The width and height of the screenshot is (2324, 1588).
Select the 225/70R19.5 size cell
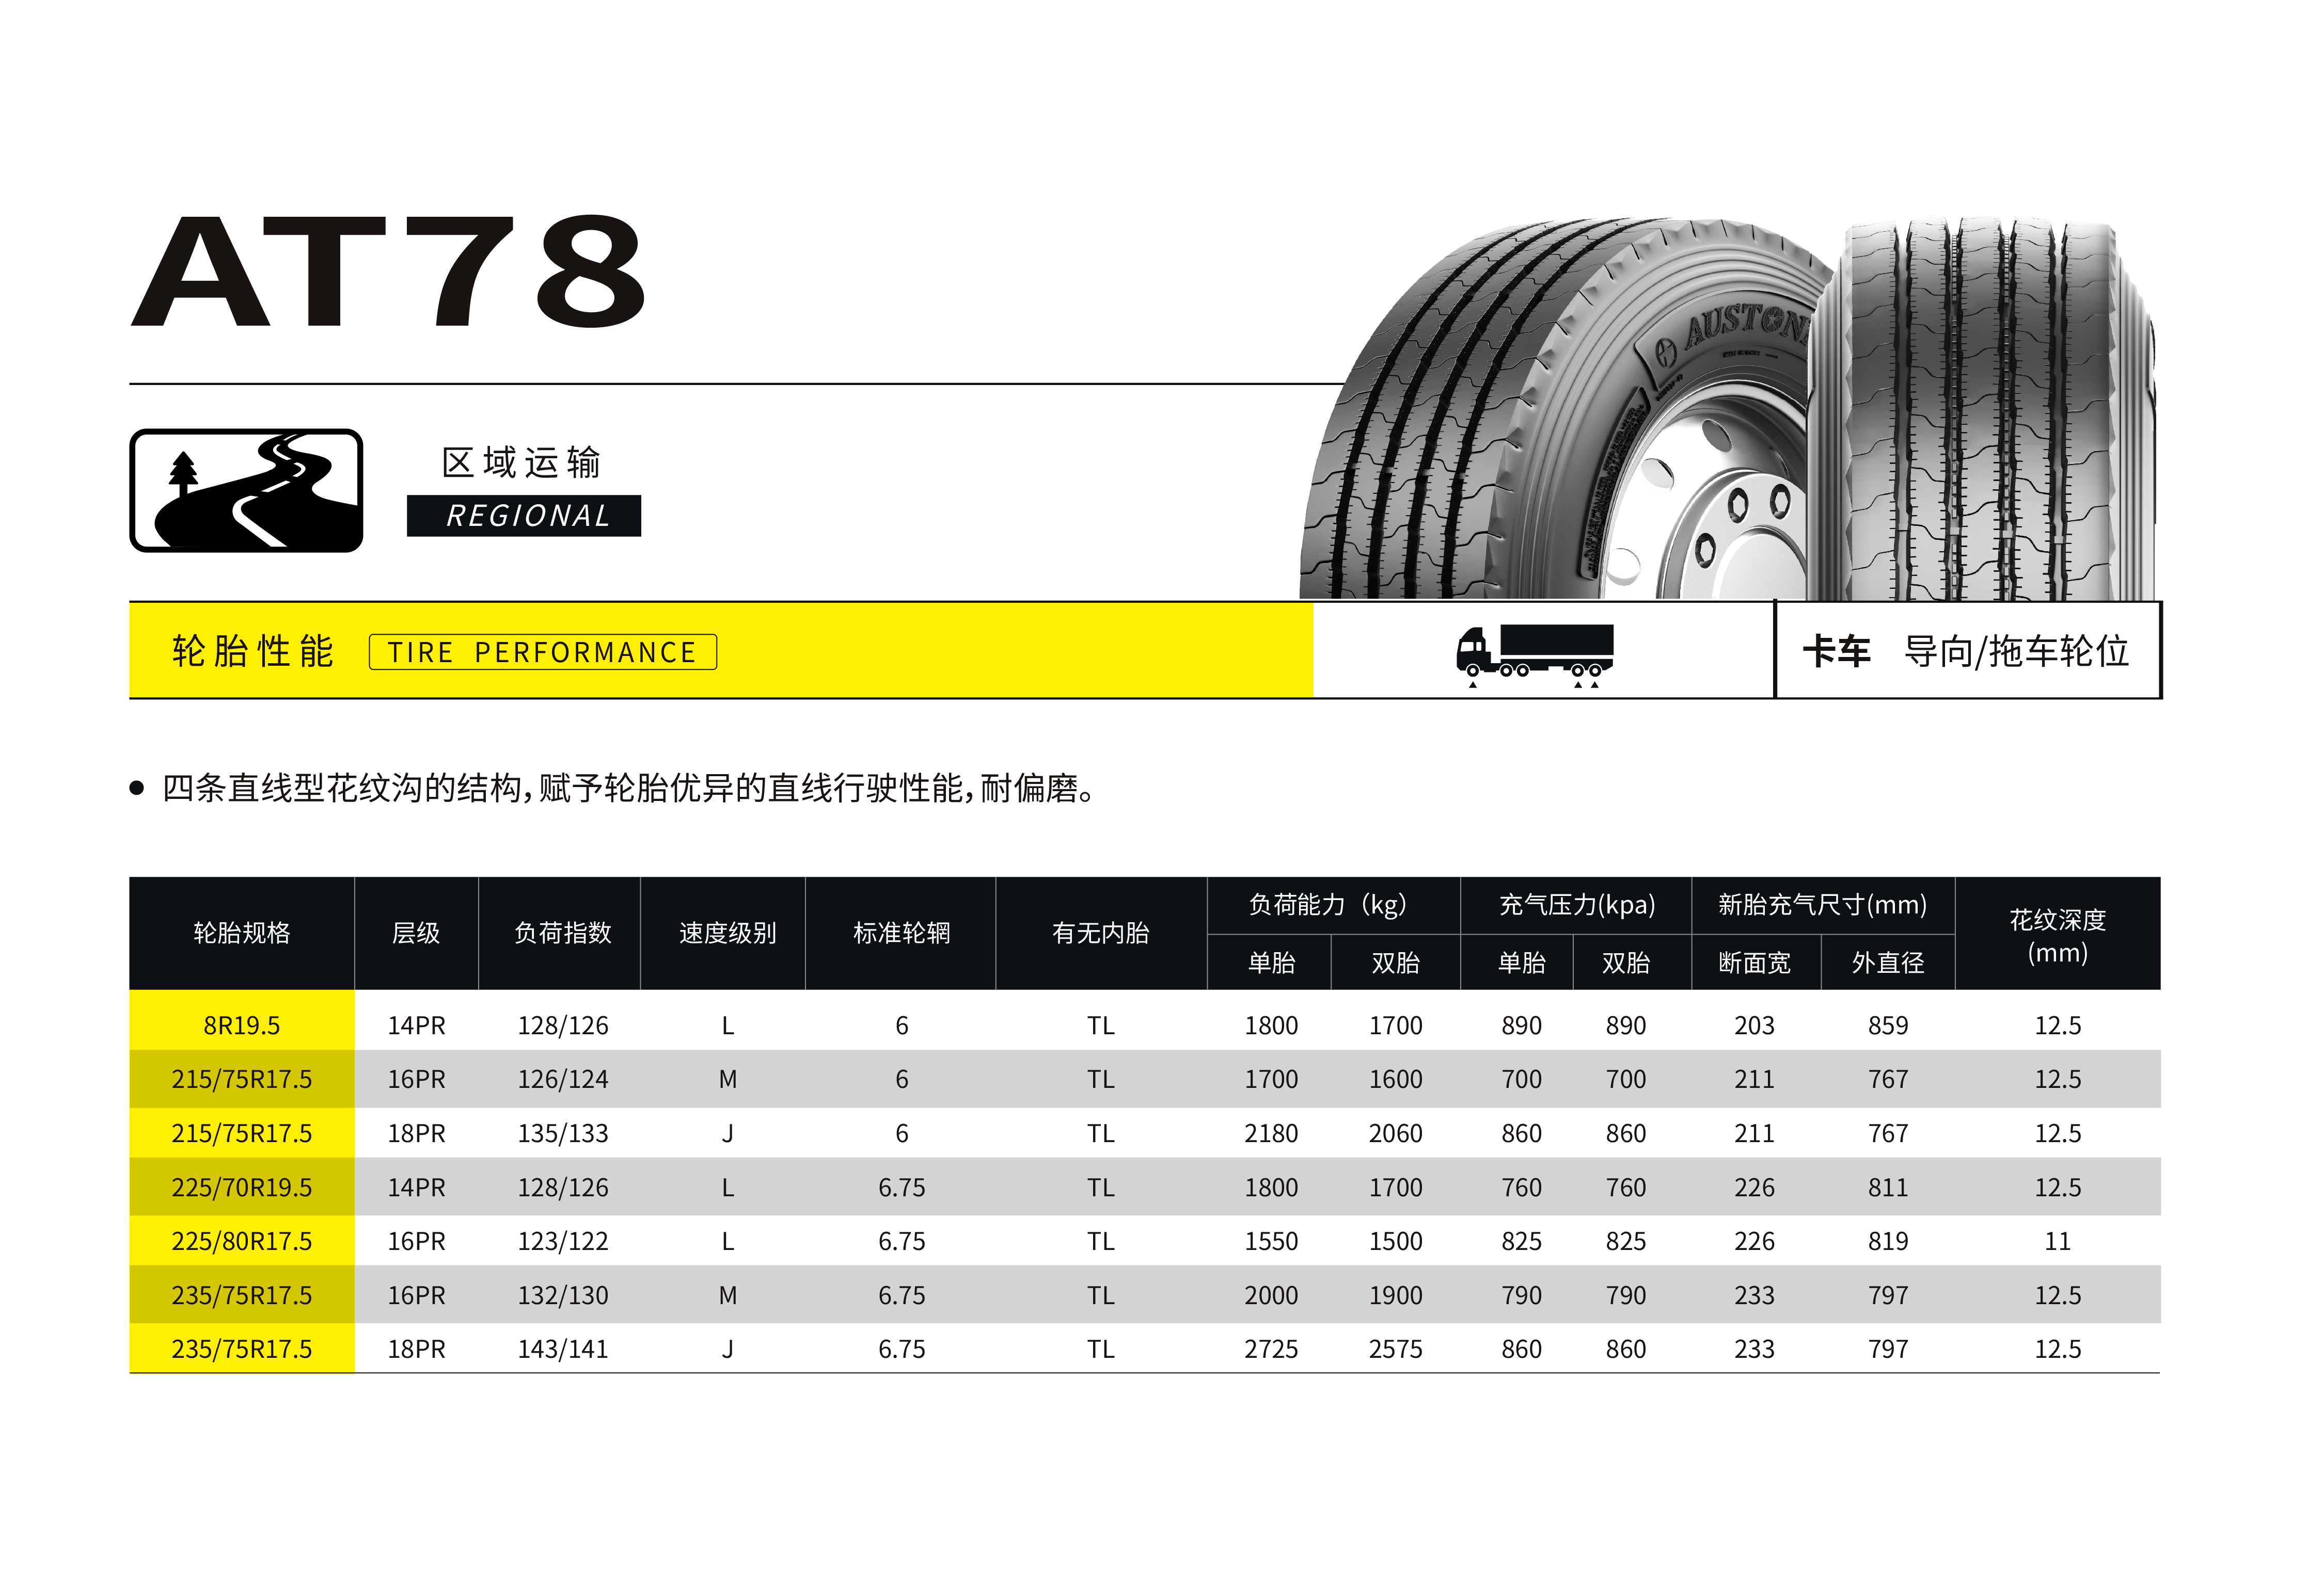[x=241, y=1187]
